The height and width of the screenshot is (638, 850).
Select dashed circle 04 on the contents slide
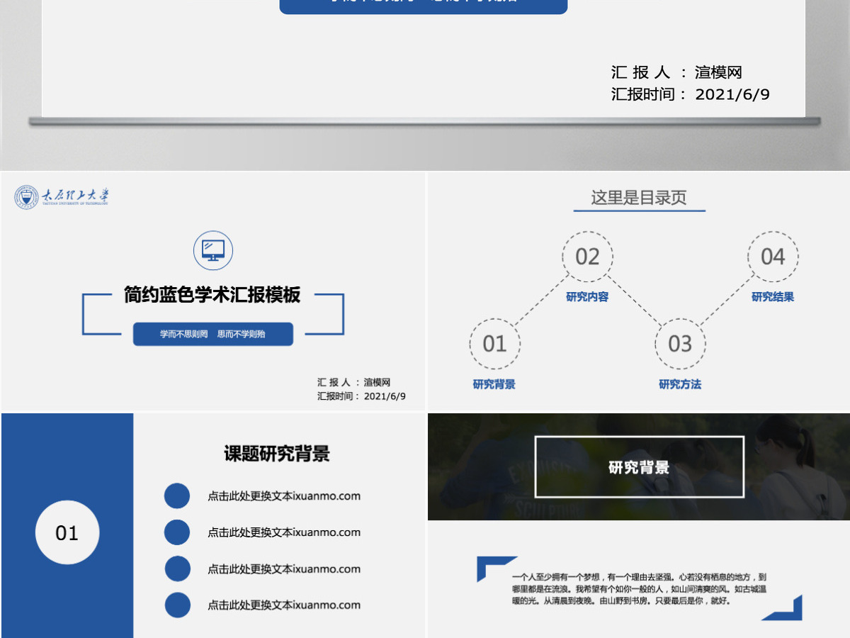click(773, 256)
